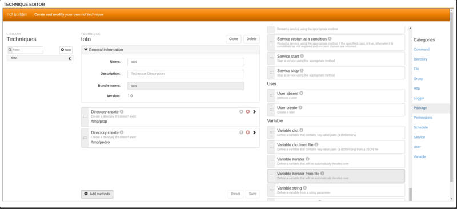Click drag handle of Variable iterator method
The height and width of the screenshot is (209, 457).
(x=271, y=161)
